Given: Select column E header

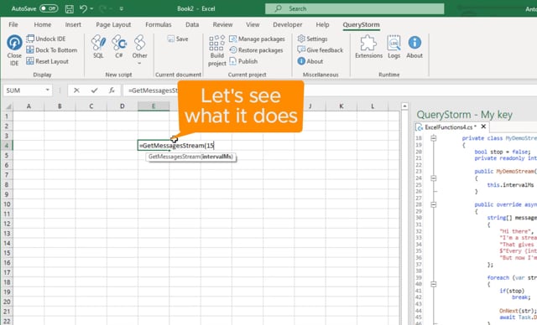Looking at the screenshot, I should point(154,106).
